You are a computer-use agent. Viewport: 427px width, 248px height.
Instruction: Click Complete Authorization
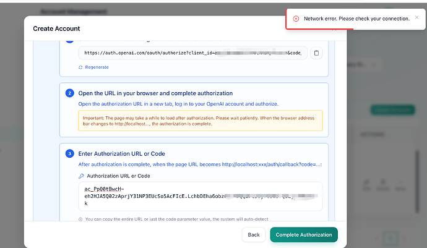pyautogui.click(x=304, y=234)
